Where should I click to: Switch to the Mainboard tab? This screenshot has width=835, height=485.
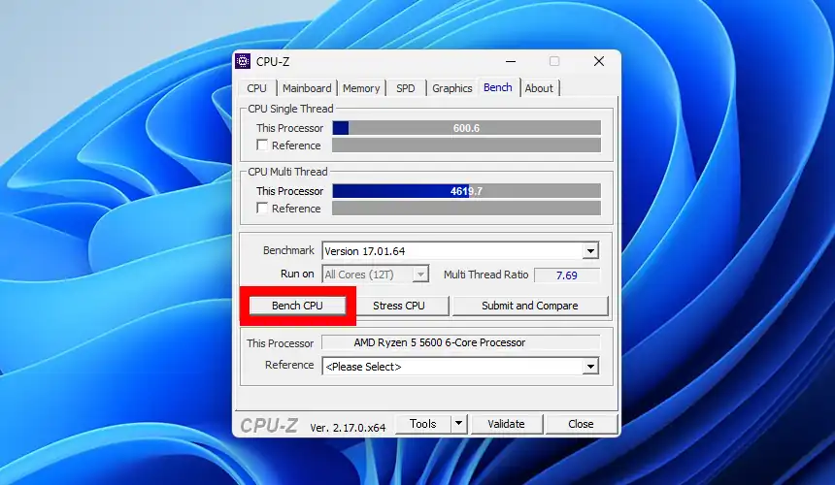point(307,88)
